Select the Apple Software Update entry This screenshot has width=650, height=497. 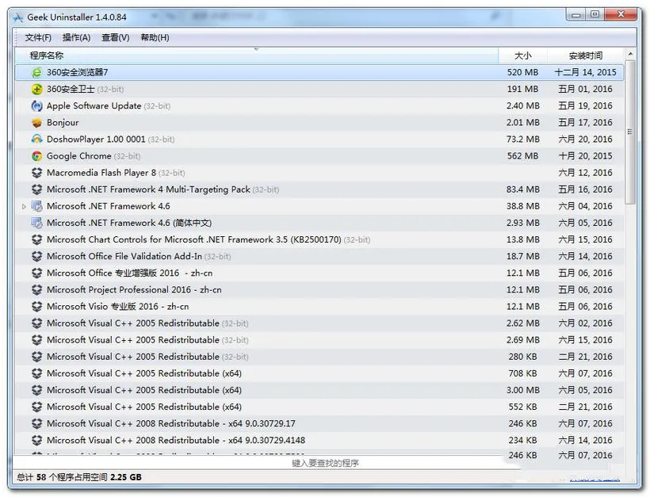[x=319, y=106]
